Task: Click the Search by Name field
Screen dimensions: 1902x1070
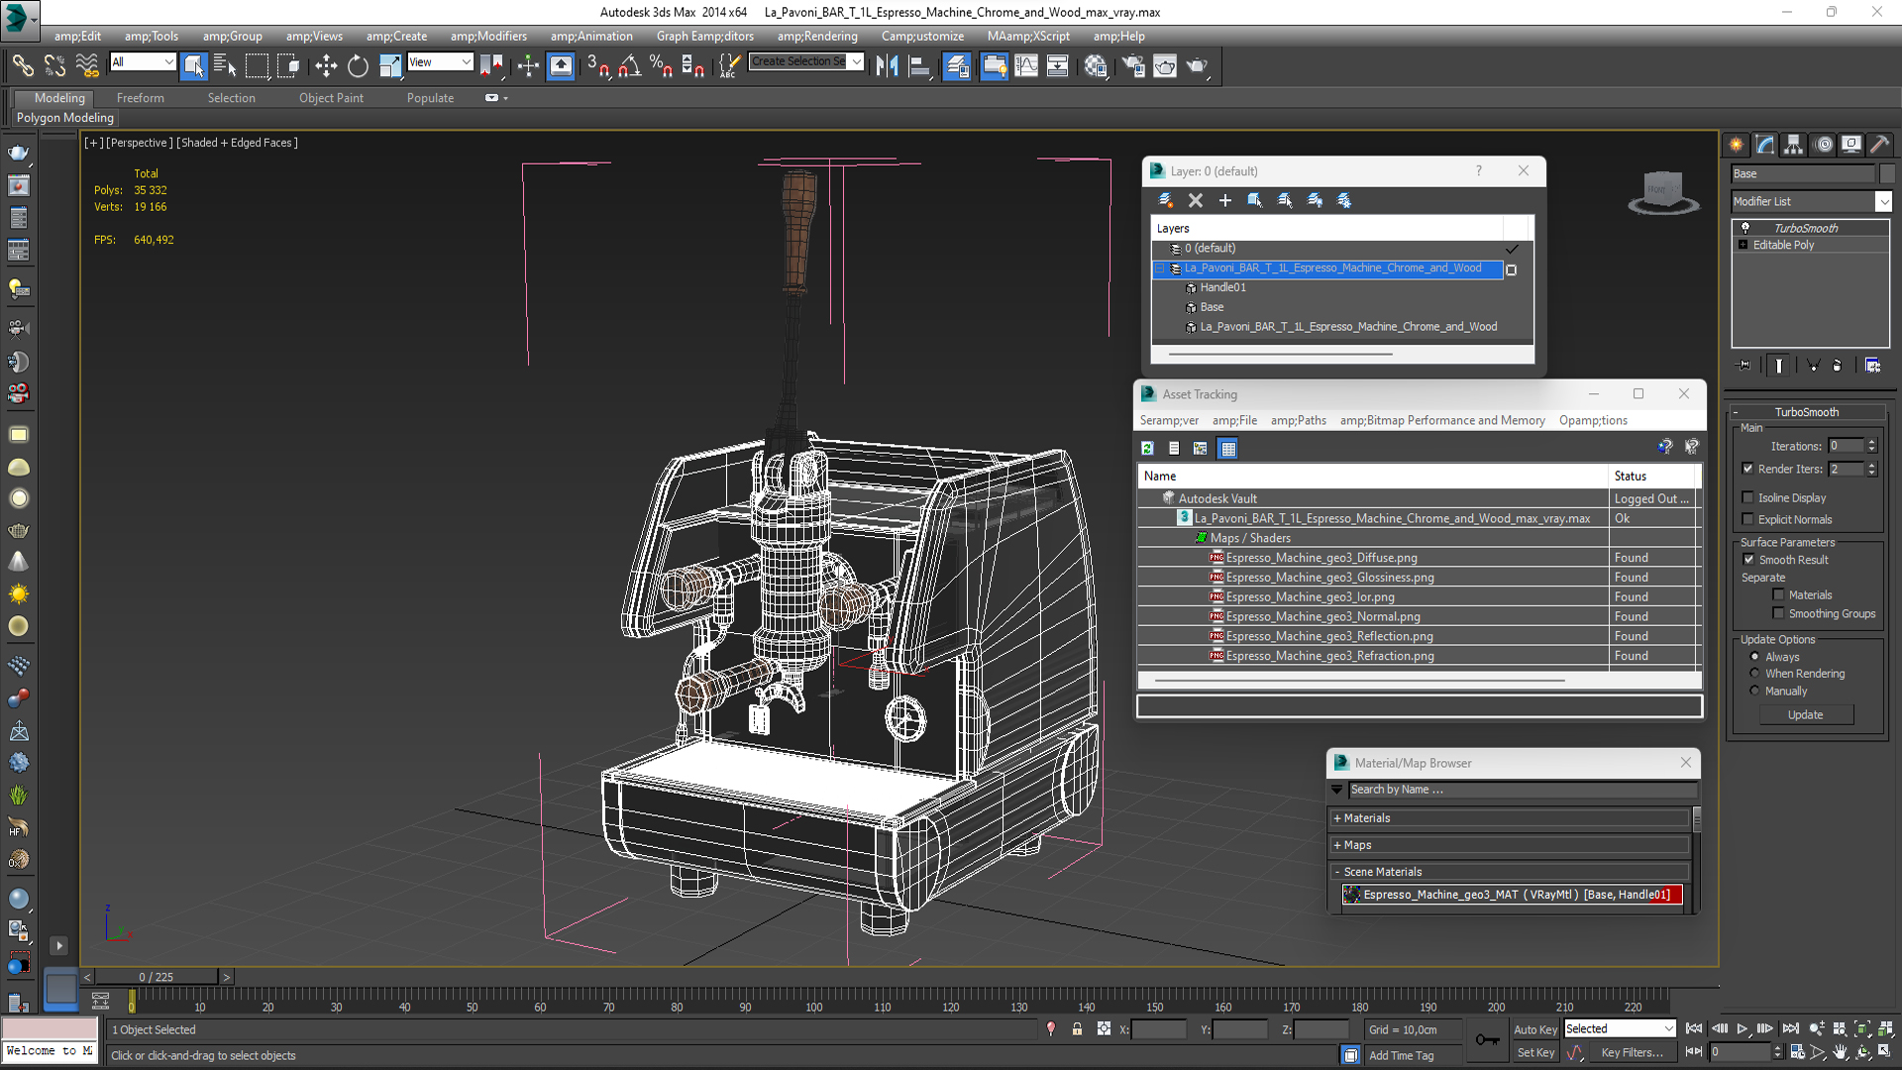Action: point(1523,790)
